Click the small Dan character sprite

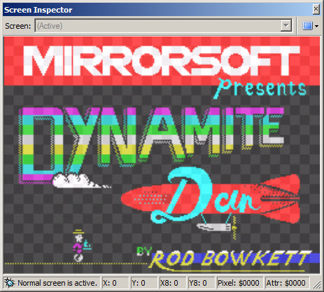coord(80,245)
